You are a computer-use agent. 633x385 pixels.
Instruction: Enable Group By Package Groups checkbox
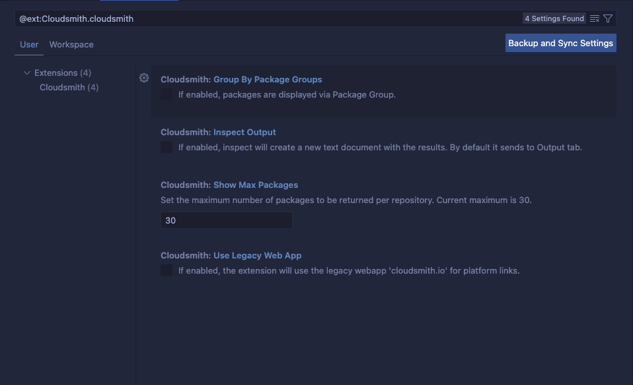167,95
